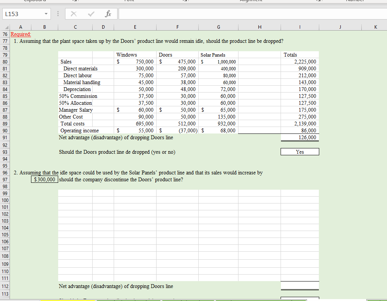Click Solar Panels sales cell 1,000,000
387x301 pixels.
[219, 62]
